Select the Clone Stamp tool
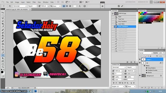The height and width of the screenshot is (93, 166). tap(3, 35)
